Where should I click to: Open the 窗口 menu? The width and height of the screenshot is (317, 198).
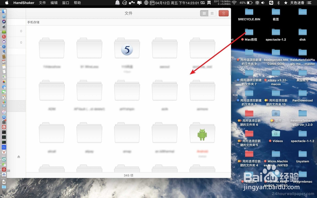point(66,3)
